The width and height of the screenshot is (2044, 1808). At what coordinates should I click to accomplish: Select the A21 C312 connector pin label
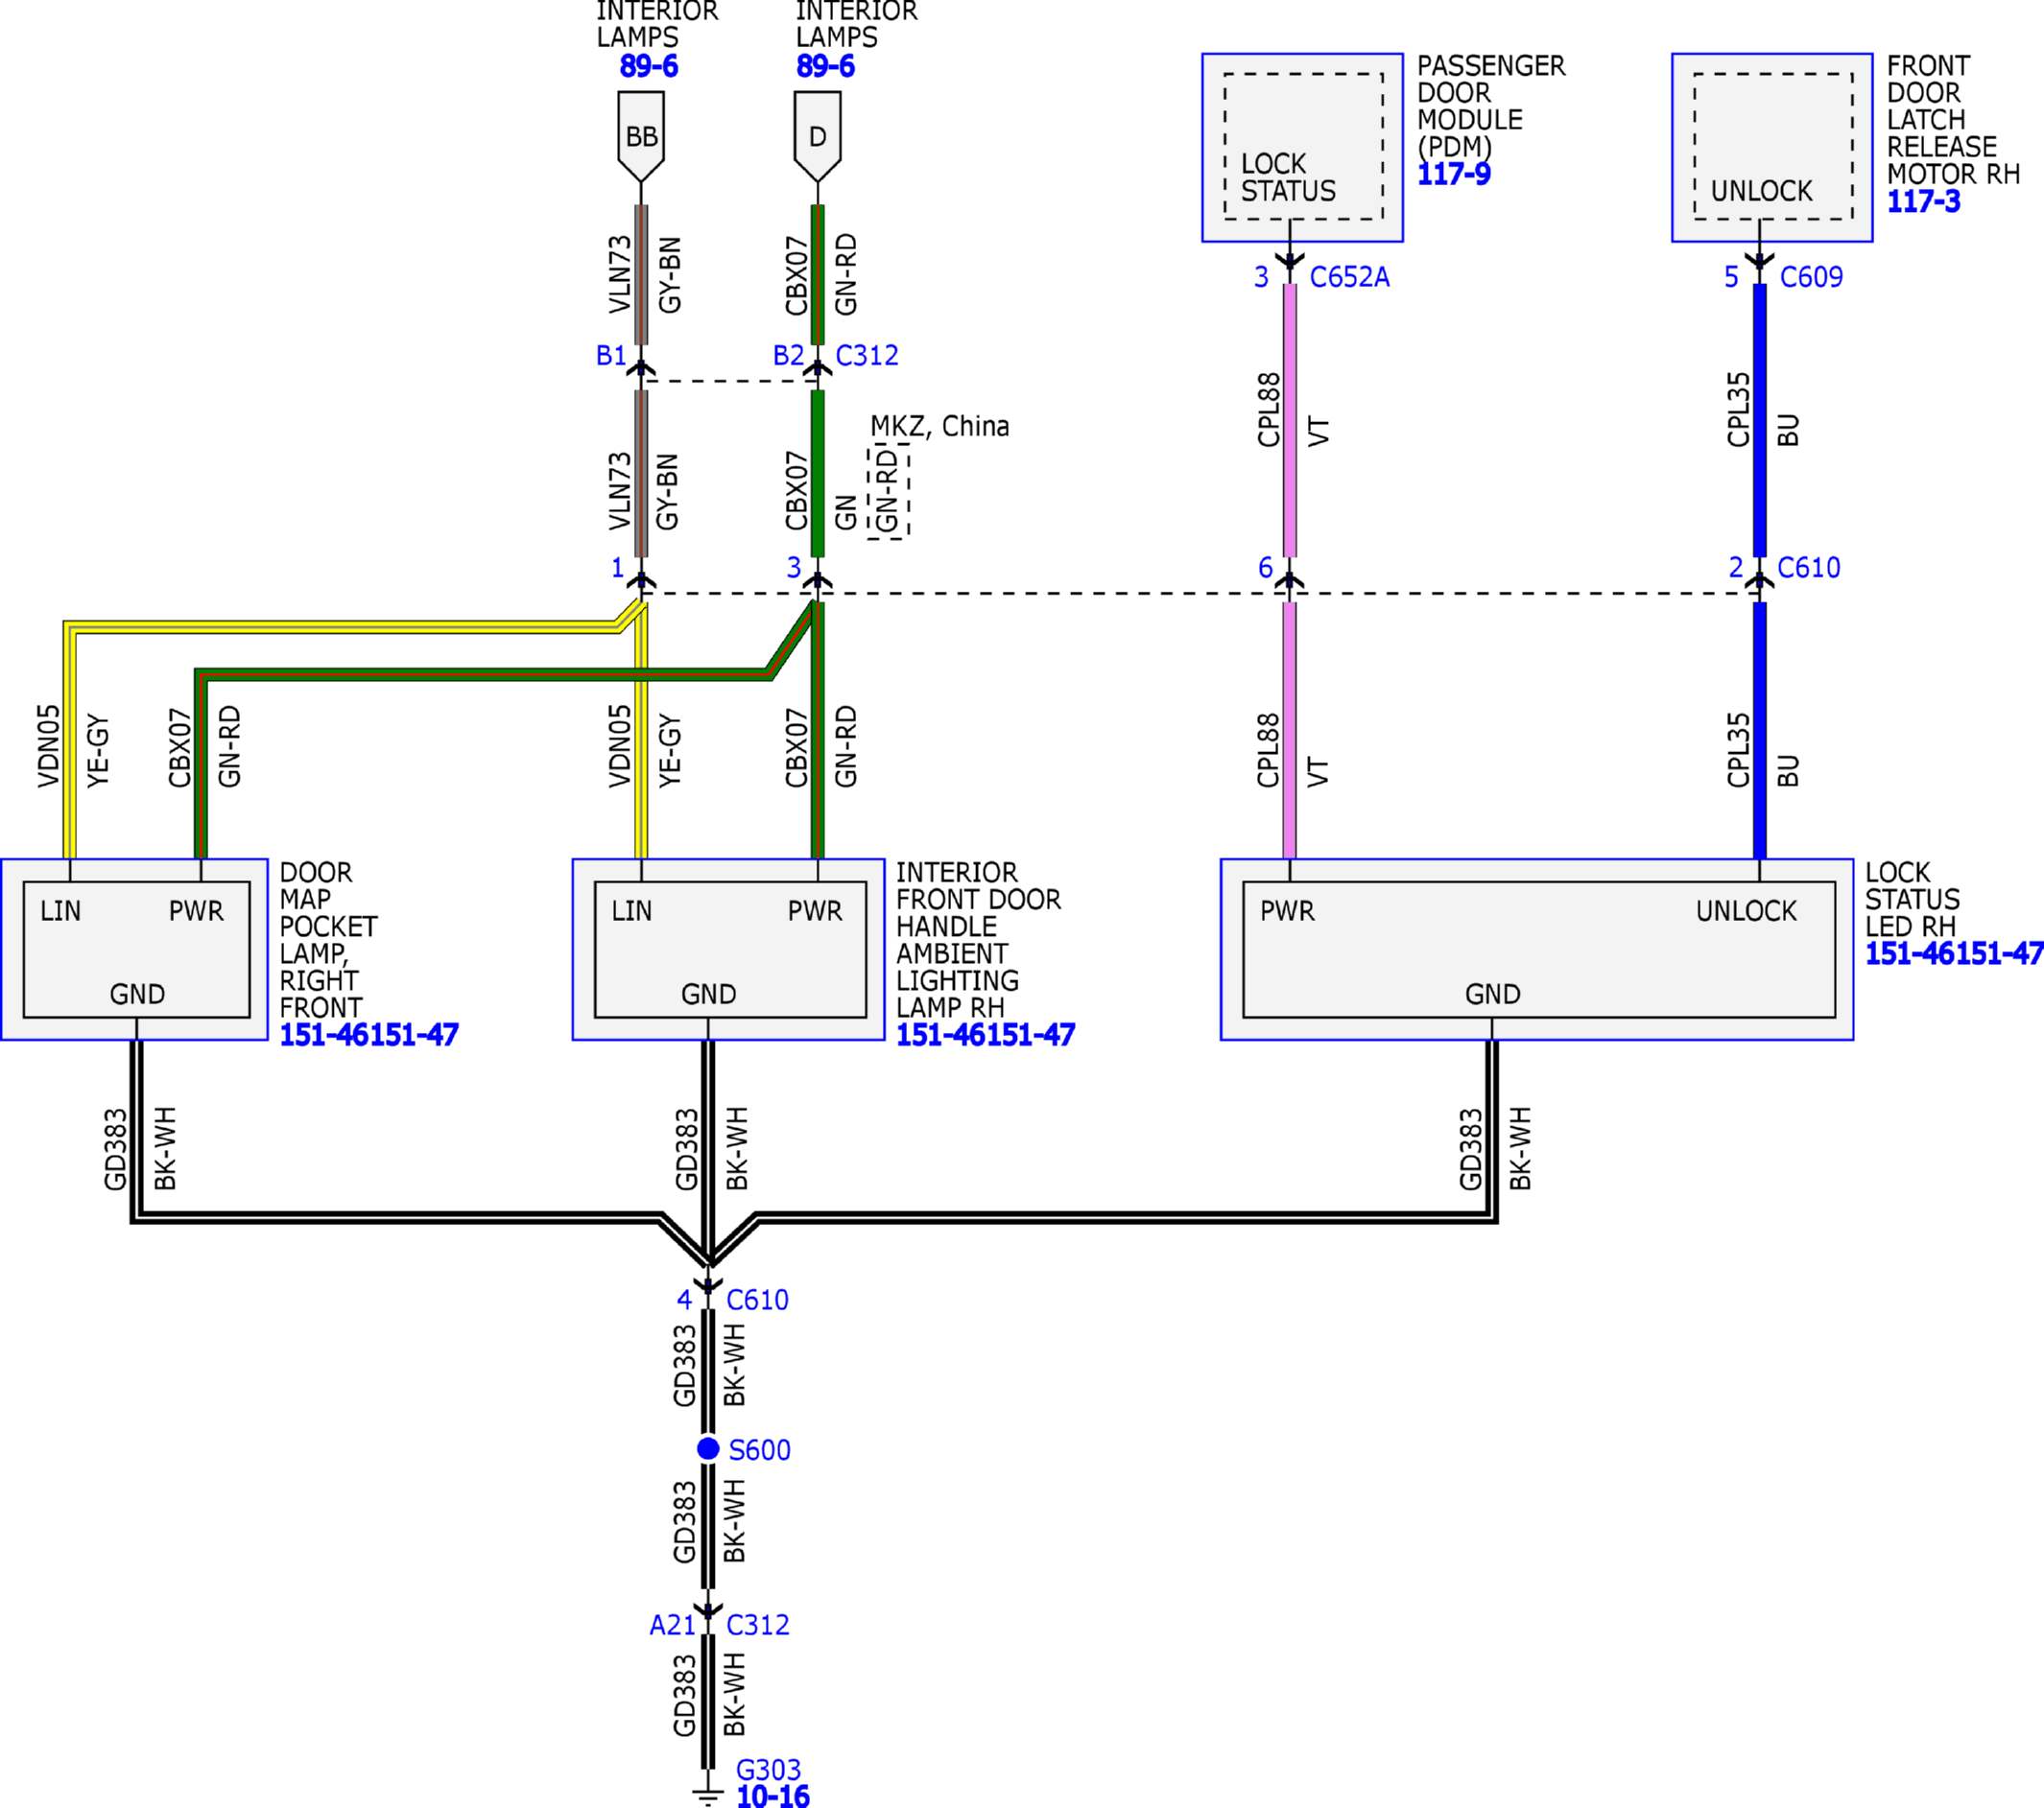[719, 1624]
